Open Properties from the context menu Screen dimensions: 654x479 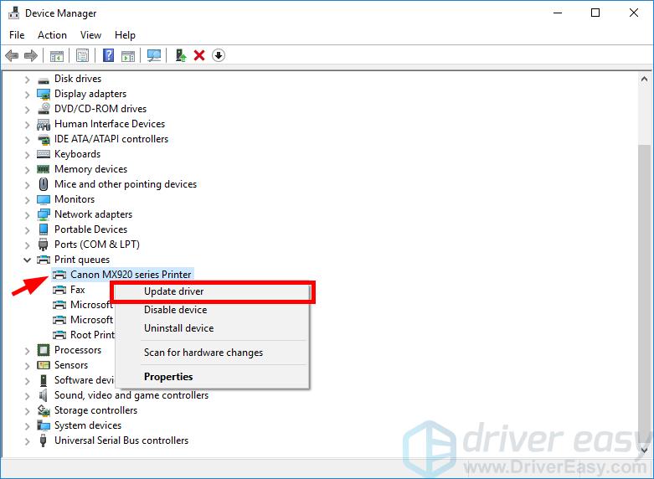click(x=168, y=377)
